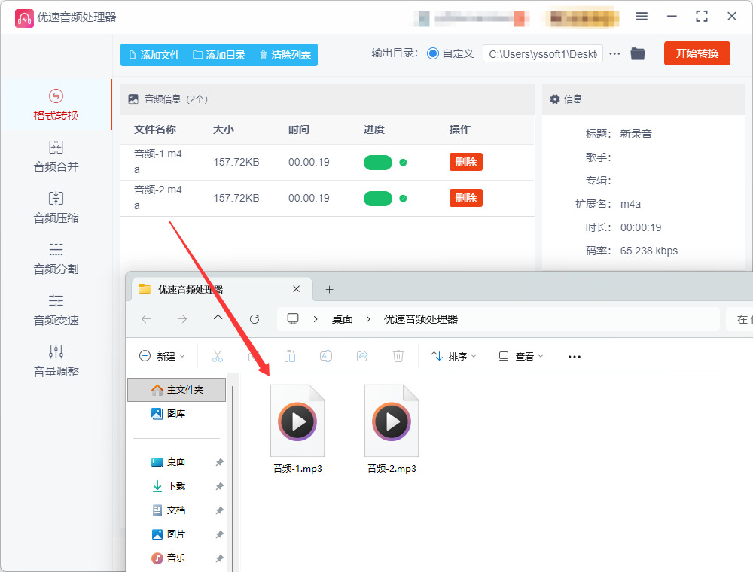Click the 开始转换 start conversion button
Screen dimensions: 753x572
point(697,53)
